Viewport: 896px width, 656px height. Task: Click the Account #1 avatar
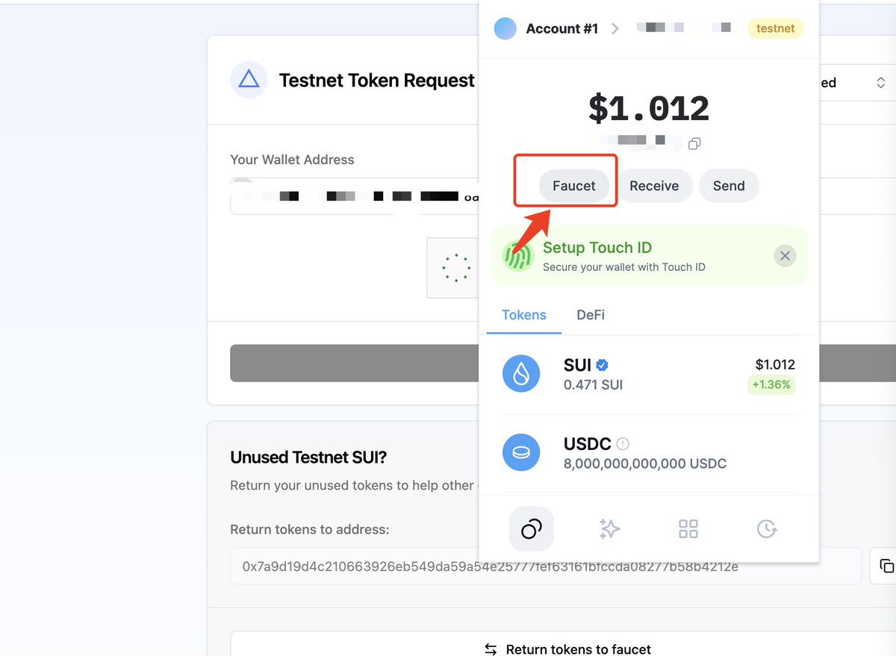[x=505, y=29]
